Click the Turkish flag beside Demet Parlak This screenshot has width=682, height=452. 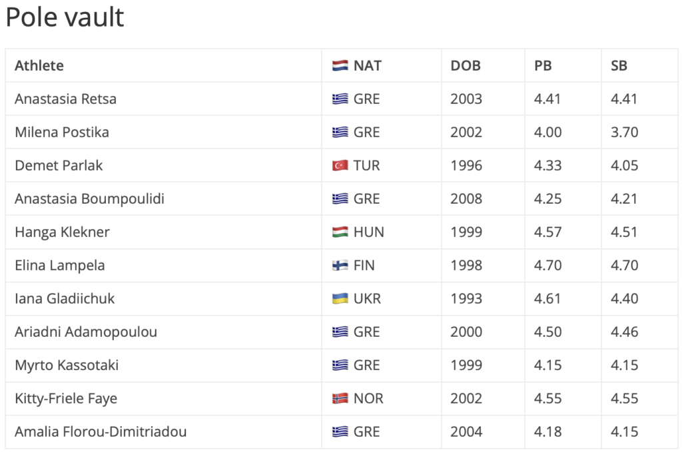coord(340,166)
